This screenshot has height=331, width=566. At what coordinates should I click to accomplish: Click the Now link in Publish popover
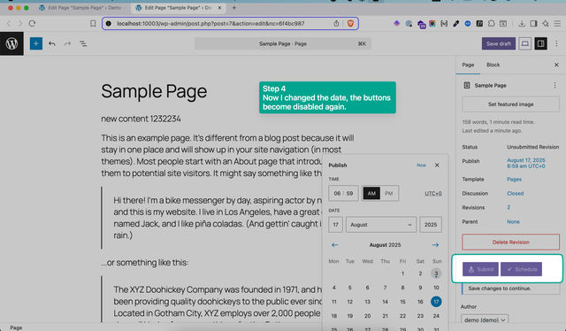[421, 165]
